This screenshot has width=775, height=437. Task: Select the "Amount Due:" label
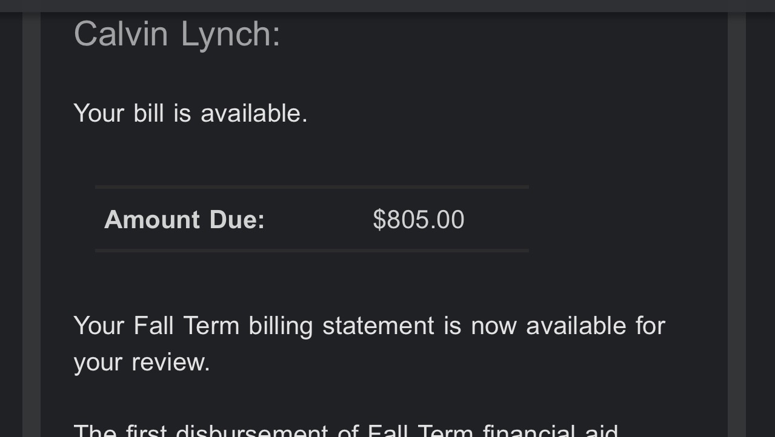click(x=184, y=219)
